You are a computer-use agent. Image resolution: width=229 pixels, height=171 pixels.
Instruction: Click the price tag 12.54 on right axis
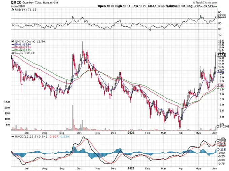click(x=222, y=55)
